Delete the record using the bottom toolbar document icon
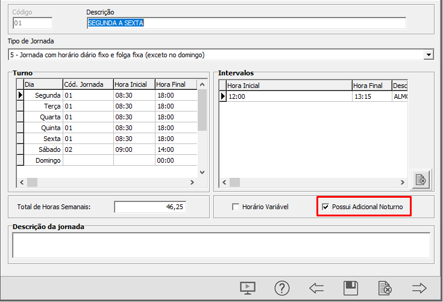443x302 pixels. 385,288
